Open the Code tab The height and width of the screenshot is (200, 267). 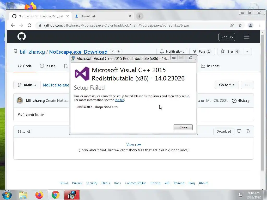pyautogui.click(x=25, y=66)
